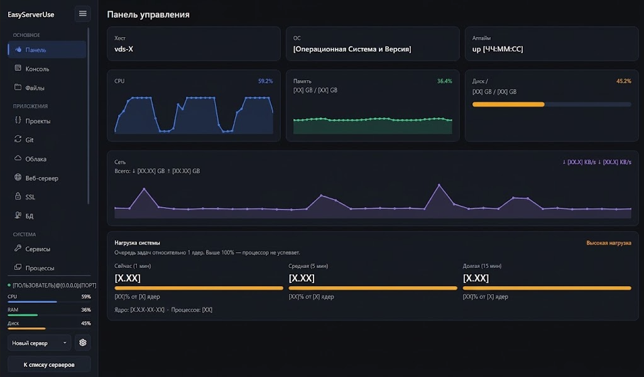Click the SSL lock icon

tap(18, 196)
